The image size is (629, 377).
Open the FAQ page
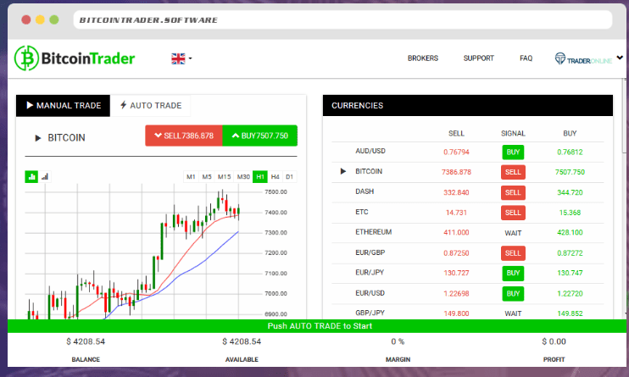[x=526, y=58]
